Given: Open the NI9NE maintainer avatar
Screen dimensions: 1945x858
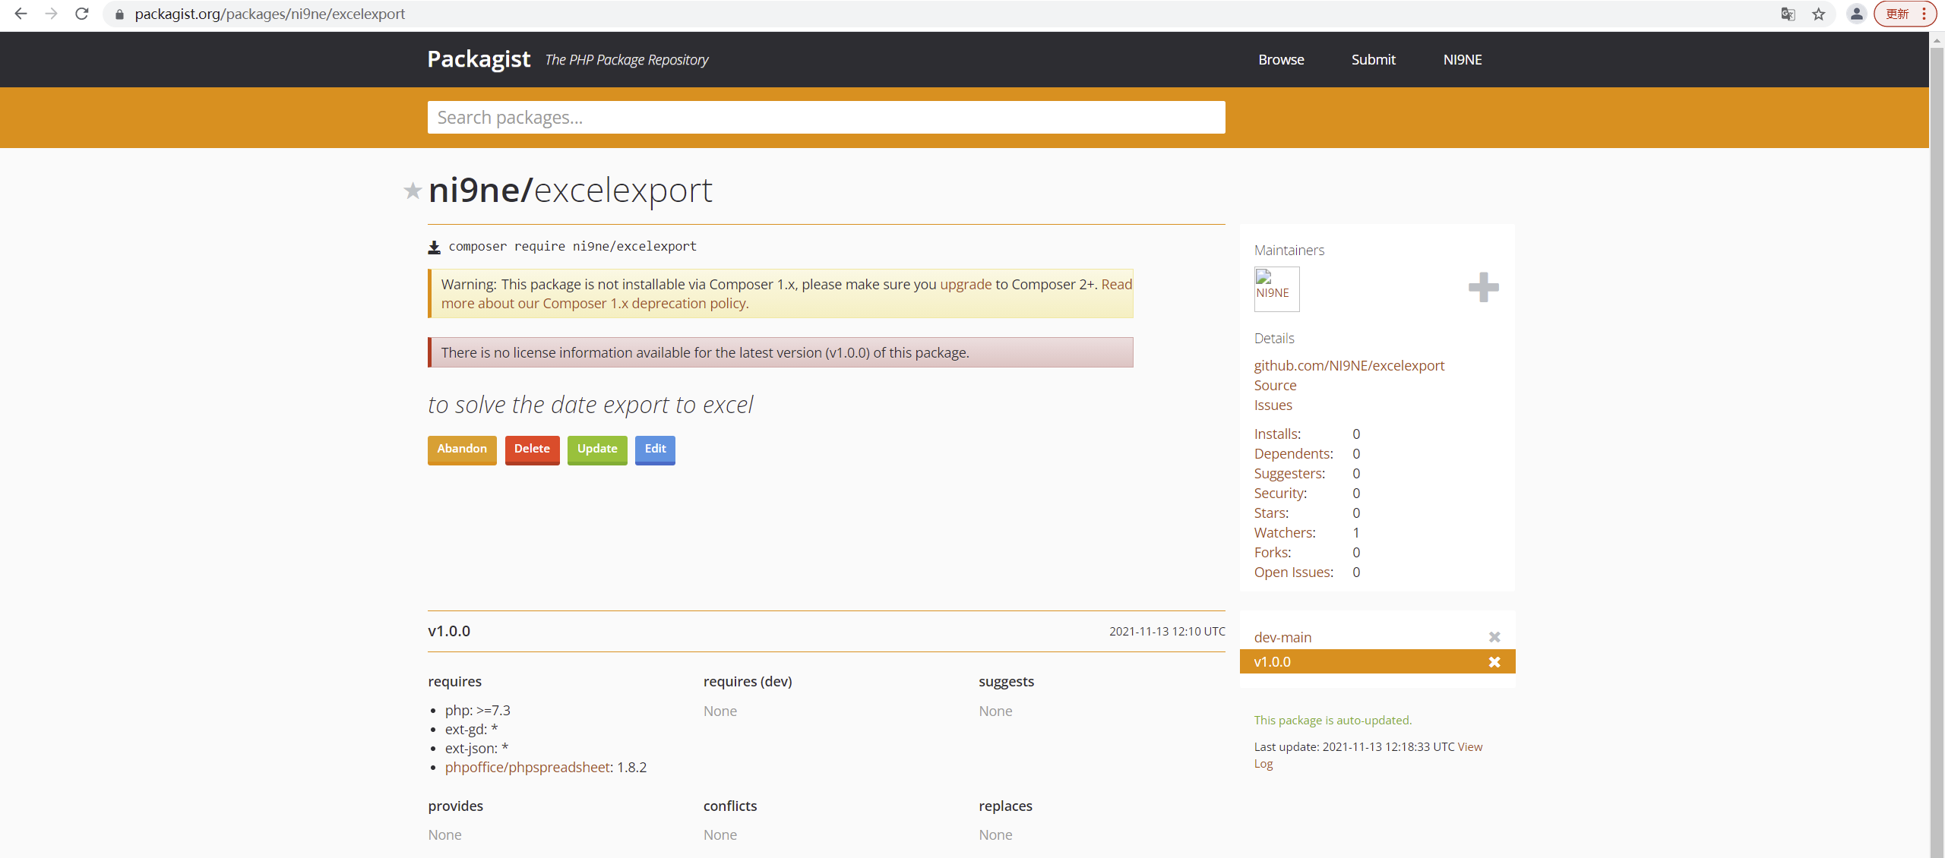Looking at the screenshot, I should tap(1276, 289).
